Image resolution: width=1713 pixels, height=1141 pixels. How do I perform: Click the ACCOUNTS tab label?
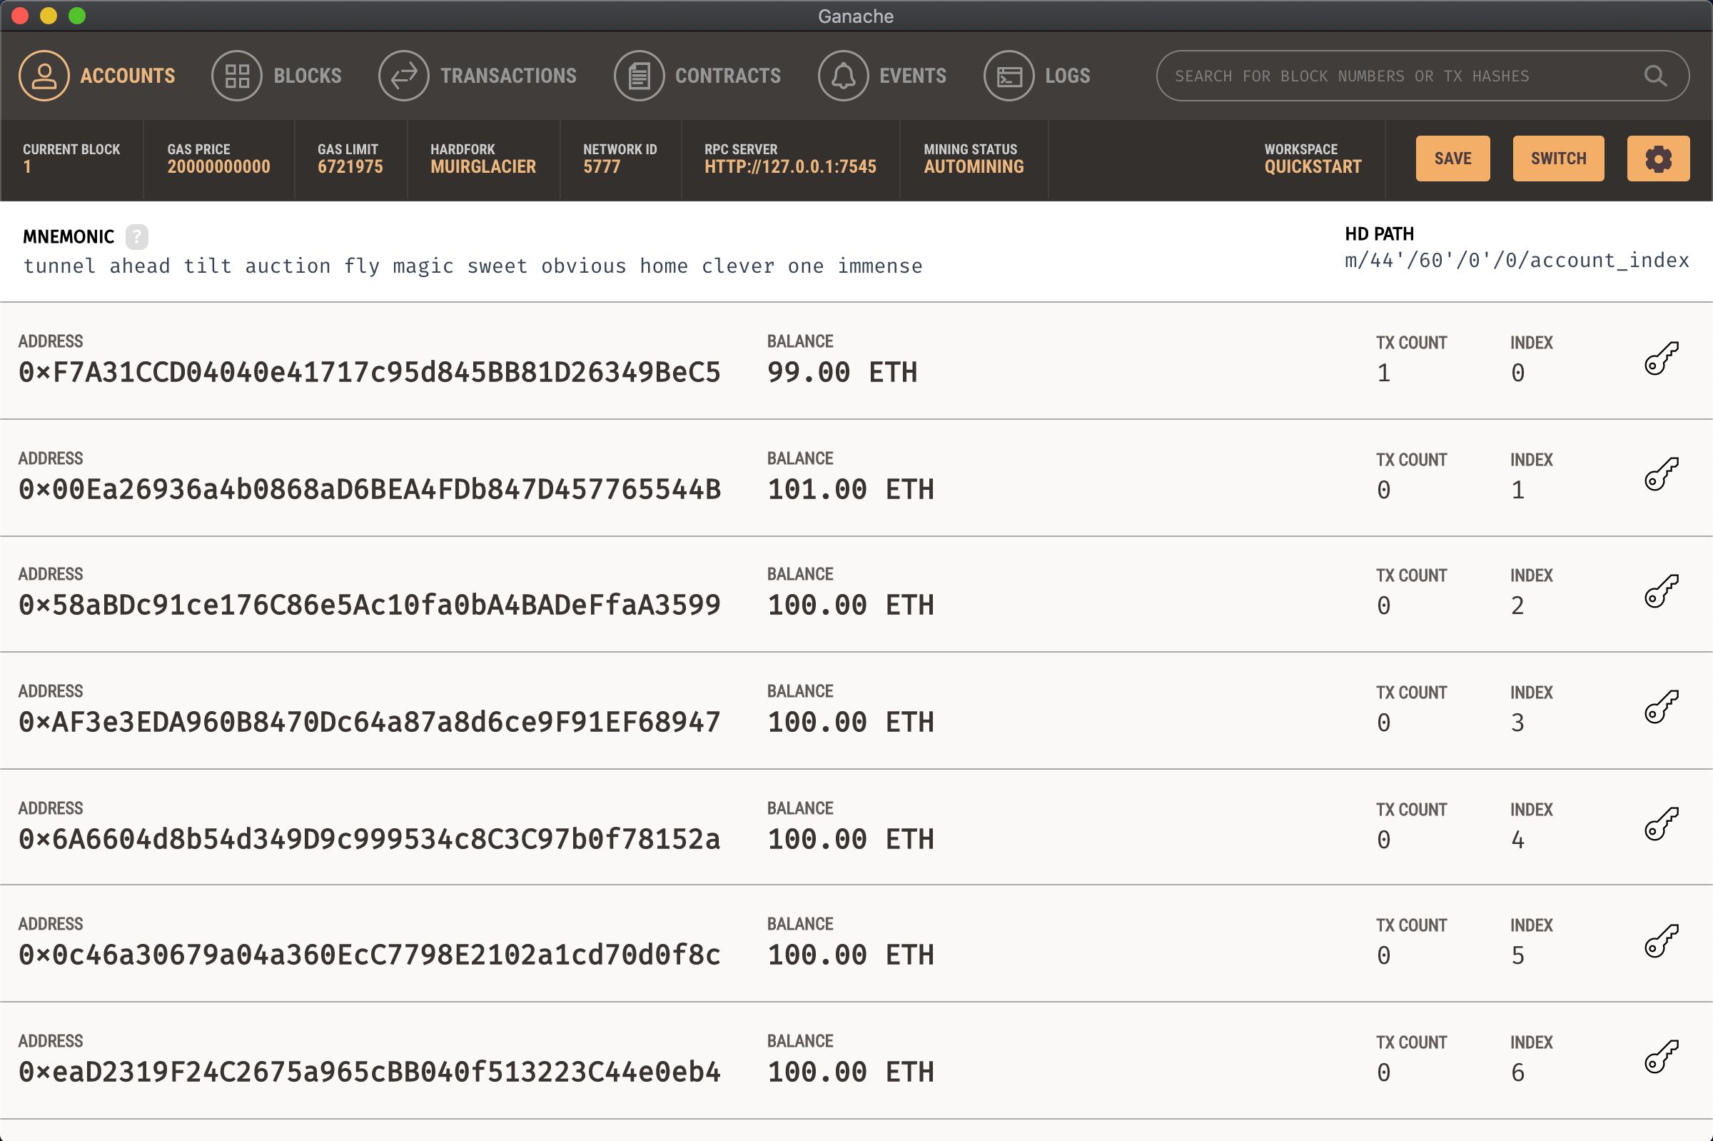click(x=127, y=75)
